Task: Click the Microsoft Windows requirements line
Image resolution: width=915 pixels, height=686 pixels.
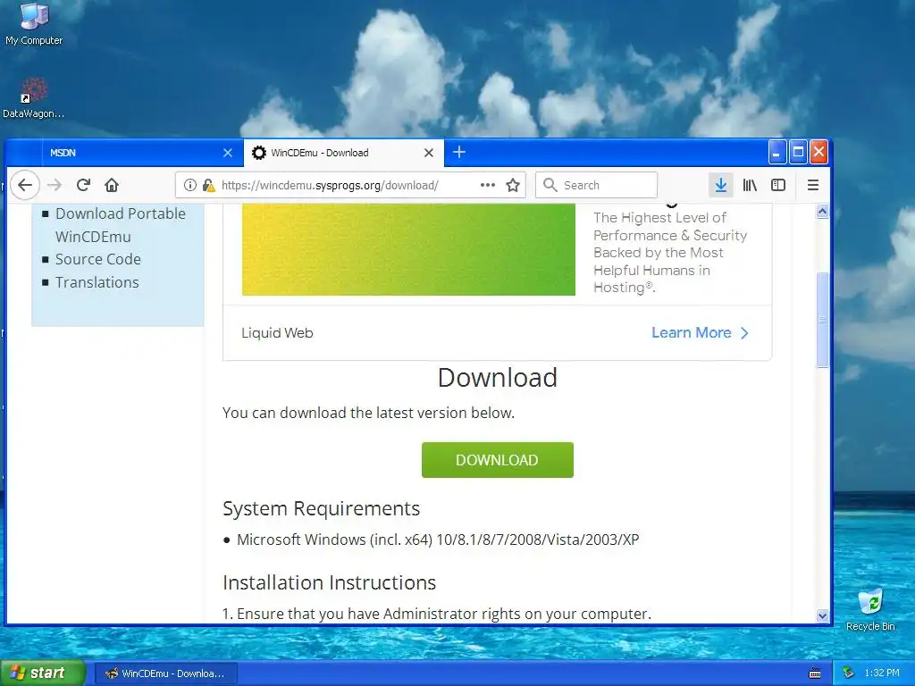Action: [x=438, y=540]
